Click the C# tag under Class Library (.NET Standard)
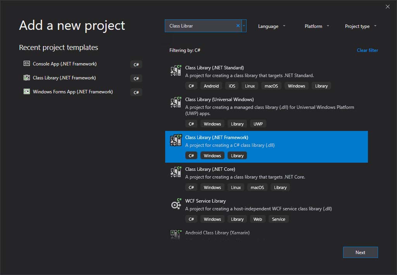 click(x=191, y=86)
